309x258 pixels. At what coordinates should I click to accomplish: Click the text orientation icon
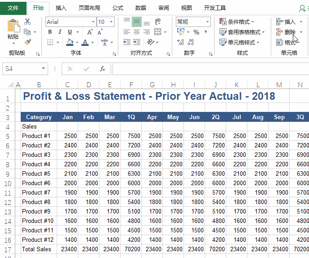tap(151, 42)
